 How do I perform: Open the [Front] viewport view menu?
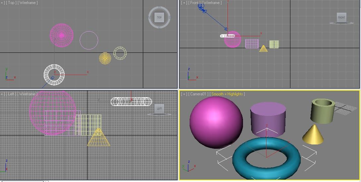tap(194, 3)
